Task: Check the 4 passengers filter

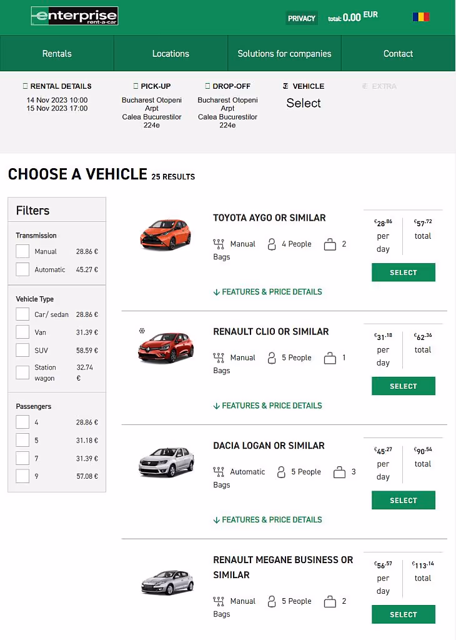Action: [22, 422]
